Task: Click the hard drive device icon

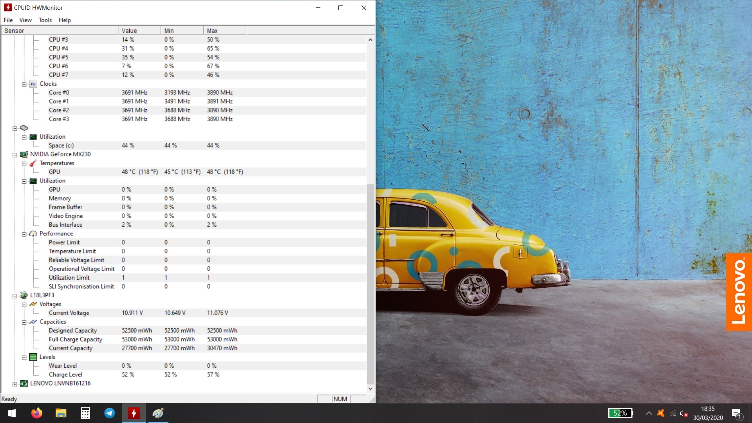Action: coord(24,128)
